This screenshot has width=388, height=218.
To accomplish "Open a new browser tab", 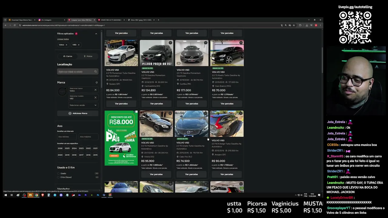I will click(x=158, y=20).
